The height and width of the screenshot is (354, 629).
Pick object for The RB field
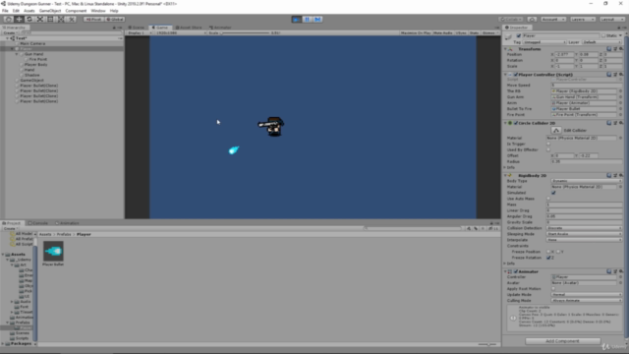coord(620,91)
